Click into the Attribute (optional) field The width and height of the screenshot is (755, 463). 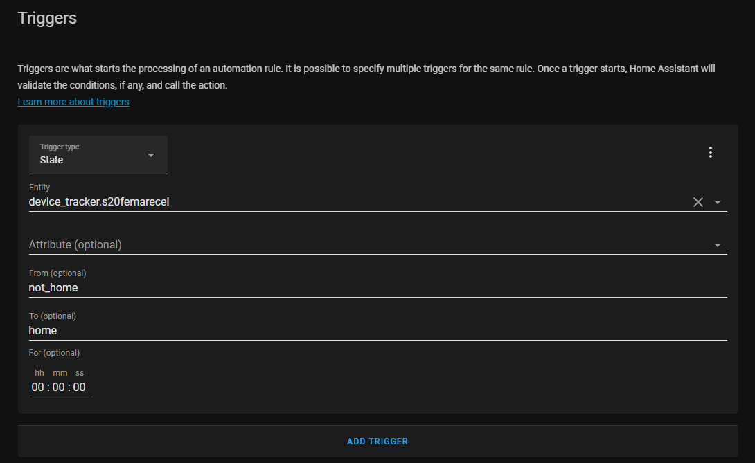346,245
